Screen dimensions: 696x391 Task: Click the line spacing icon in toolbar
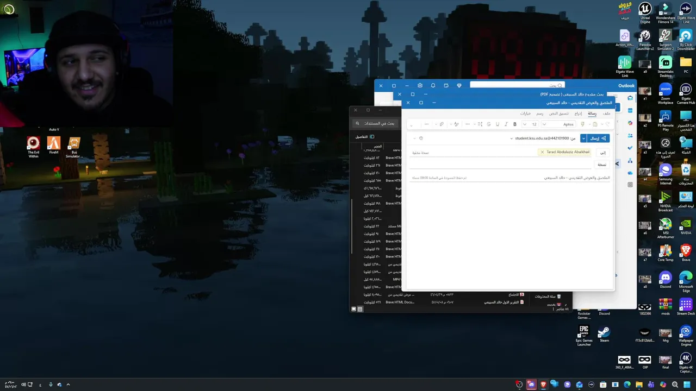(x=480, y=124)
